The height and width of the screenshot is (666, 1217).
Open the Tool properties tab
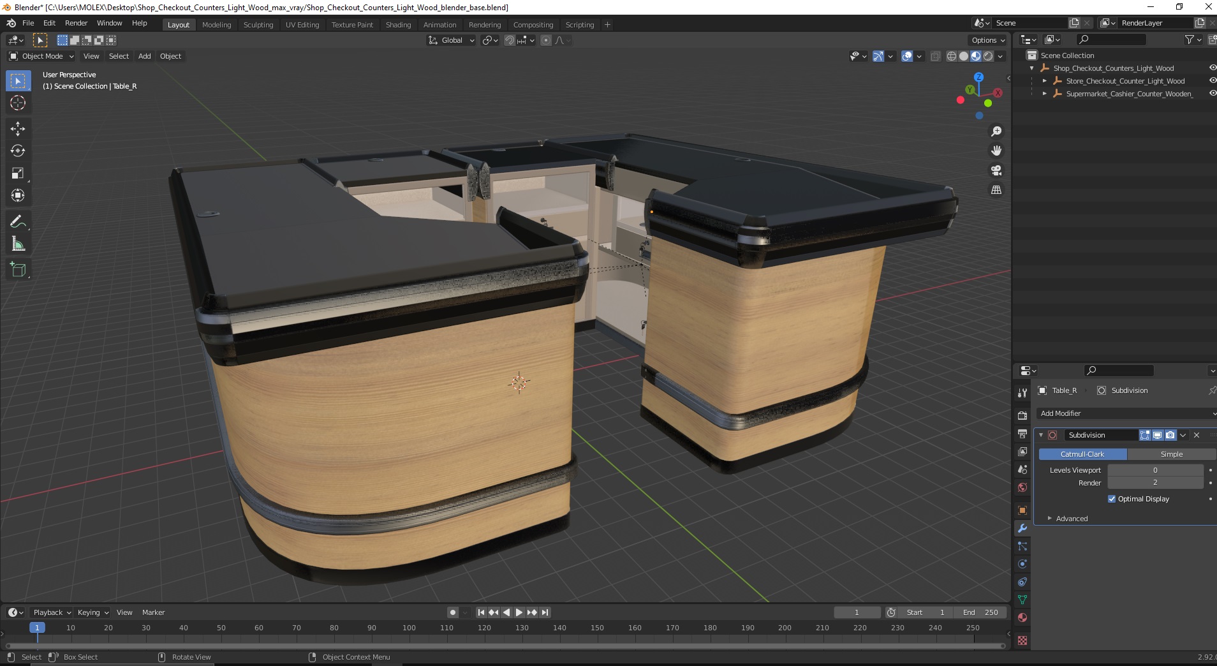tap(1022, 393)
